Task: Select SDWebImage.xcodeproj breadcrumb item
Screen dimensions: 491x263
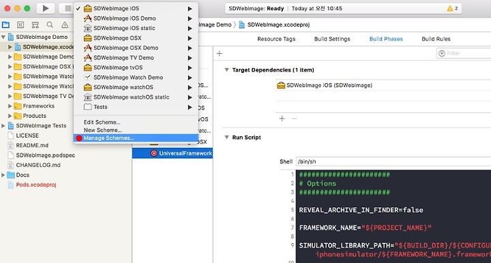Action: pyautogui.click(x=274, y=25)
